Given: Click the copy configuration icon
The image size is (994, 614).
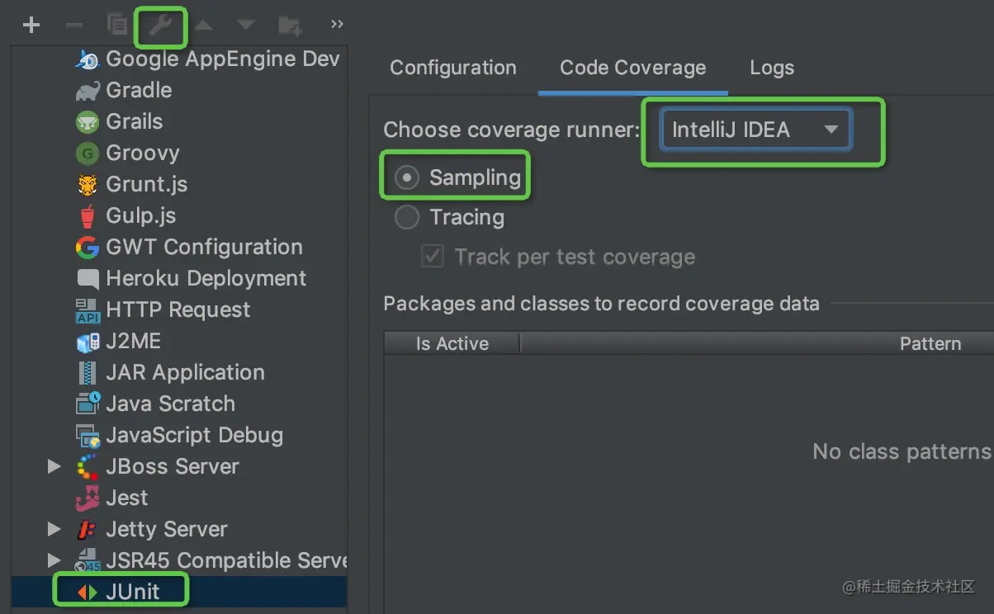Looking at the screenshot, I should pos(118,25).
